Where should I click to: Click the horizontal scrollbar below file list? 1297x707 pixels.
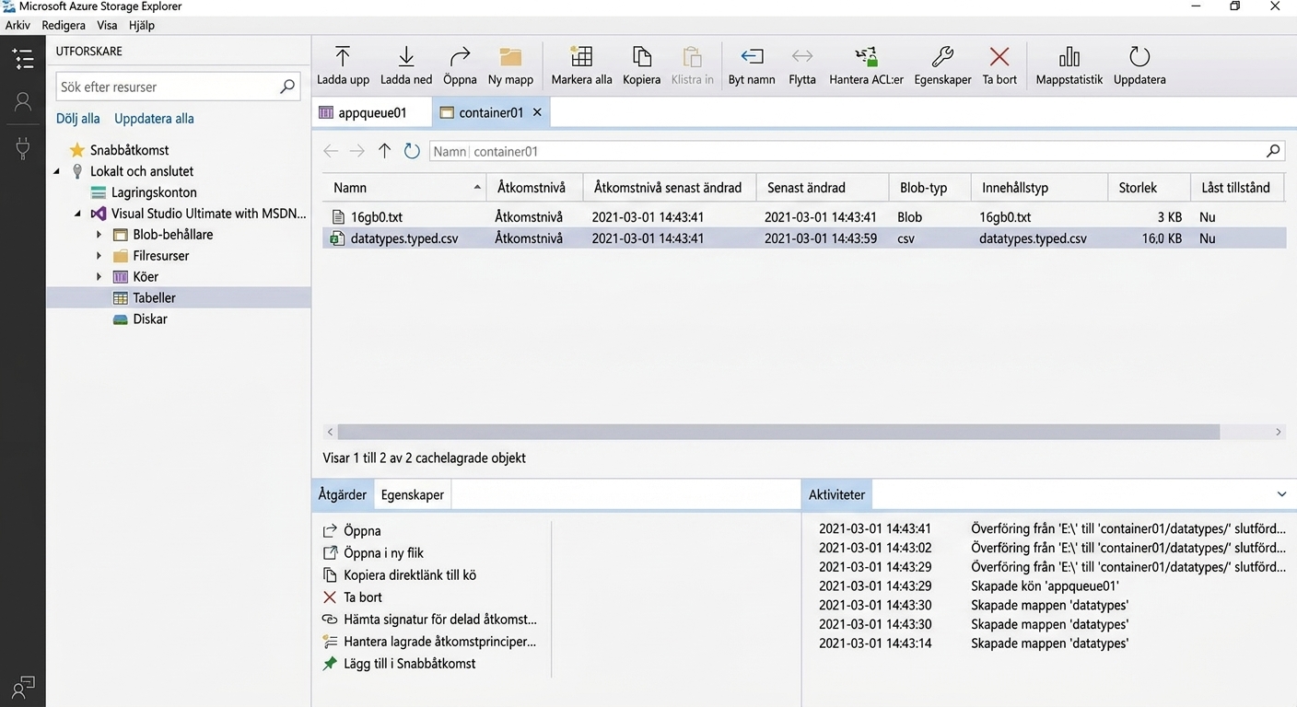(778, 432)
